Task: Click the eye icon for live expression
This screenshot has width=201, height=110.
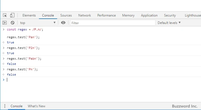Action: [63, 23]
